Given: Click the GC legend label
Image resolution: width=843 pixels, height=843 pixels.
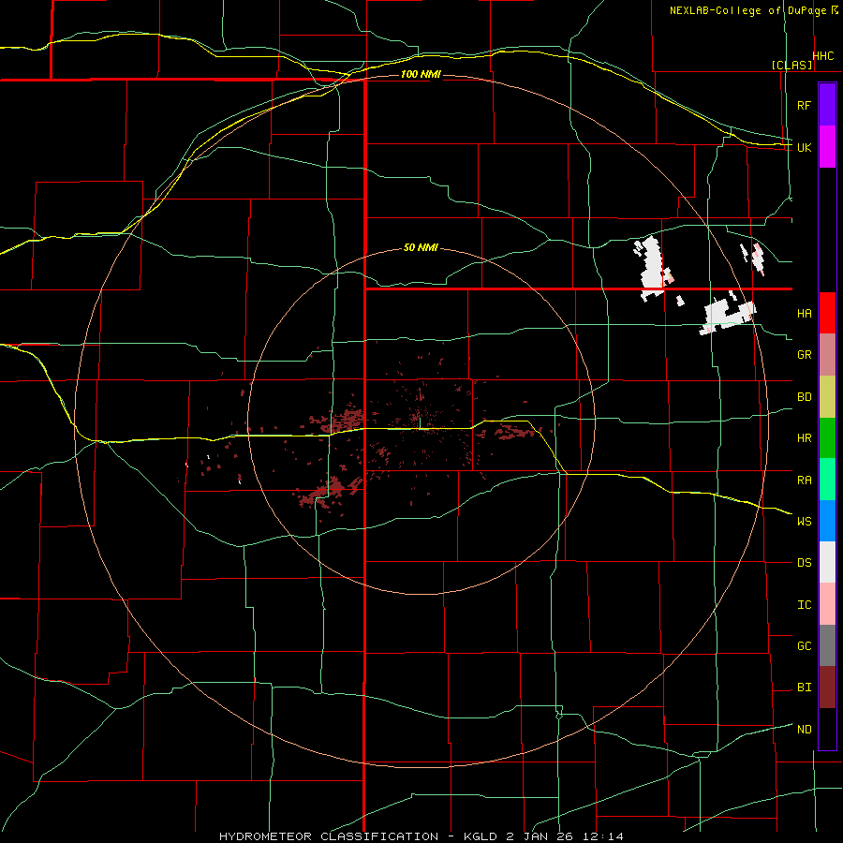Looking at the screenshot, I should coord(804,646).
